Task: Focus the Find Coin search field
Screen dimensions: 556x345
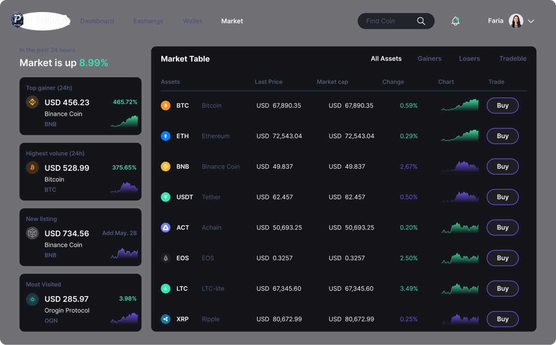Action: click(x=386, y=21)
